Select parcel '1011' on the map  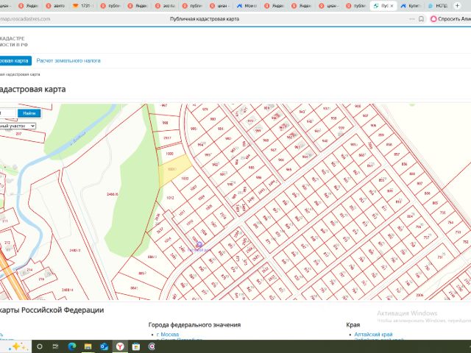[x=182, y=213]
